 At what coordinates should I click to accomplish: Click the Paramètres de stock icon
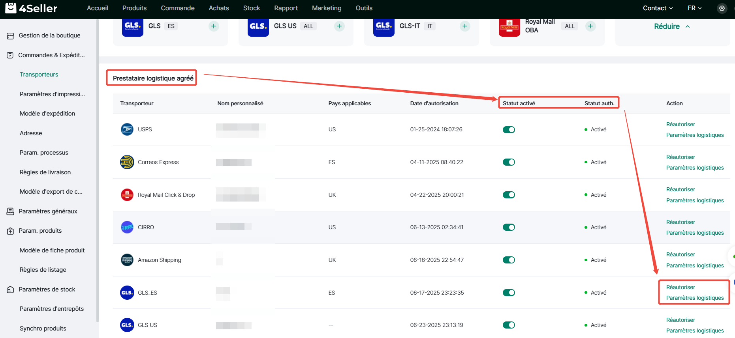pos(10,289)
